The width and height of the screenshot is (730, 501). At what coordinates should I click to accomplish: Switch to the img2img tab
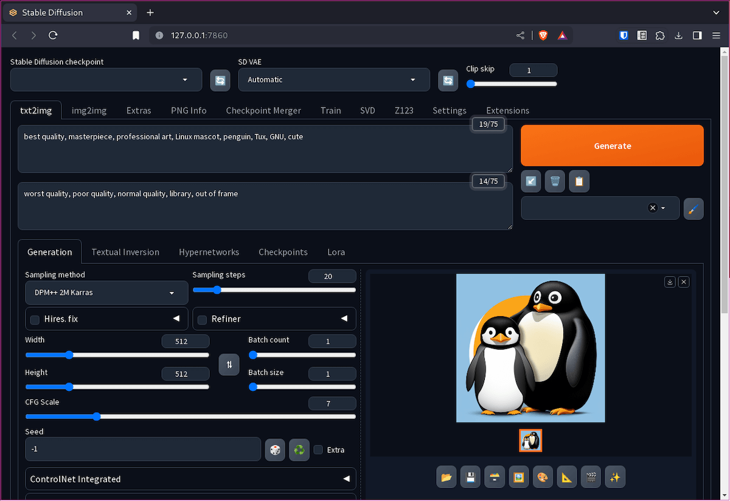click(x=89, y=110)
